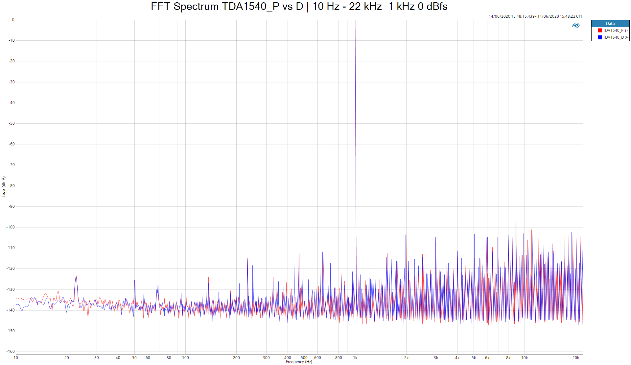Click the 0 level tick label
Viewport: 631px width, 365px height.
pos(13,20)
